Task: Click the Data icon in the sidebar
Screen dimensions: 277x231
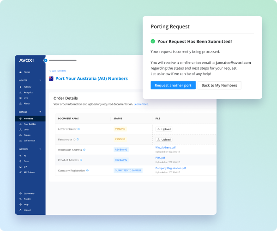Action: point(20,161)
